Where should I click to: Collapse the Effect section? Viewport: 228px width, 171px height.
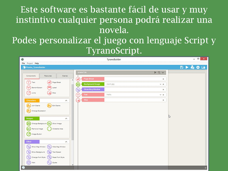click(x=66, y=142)
